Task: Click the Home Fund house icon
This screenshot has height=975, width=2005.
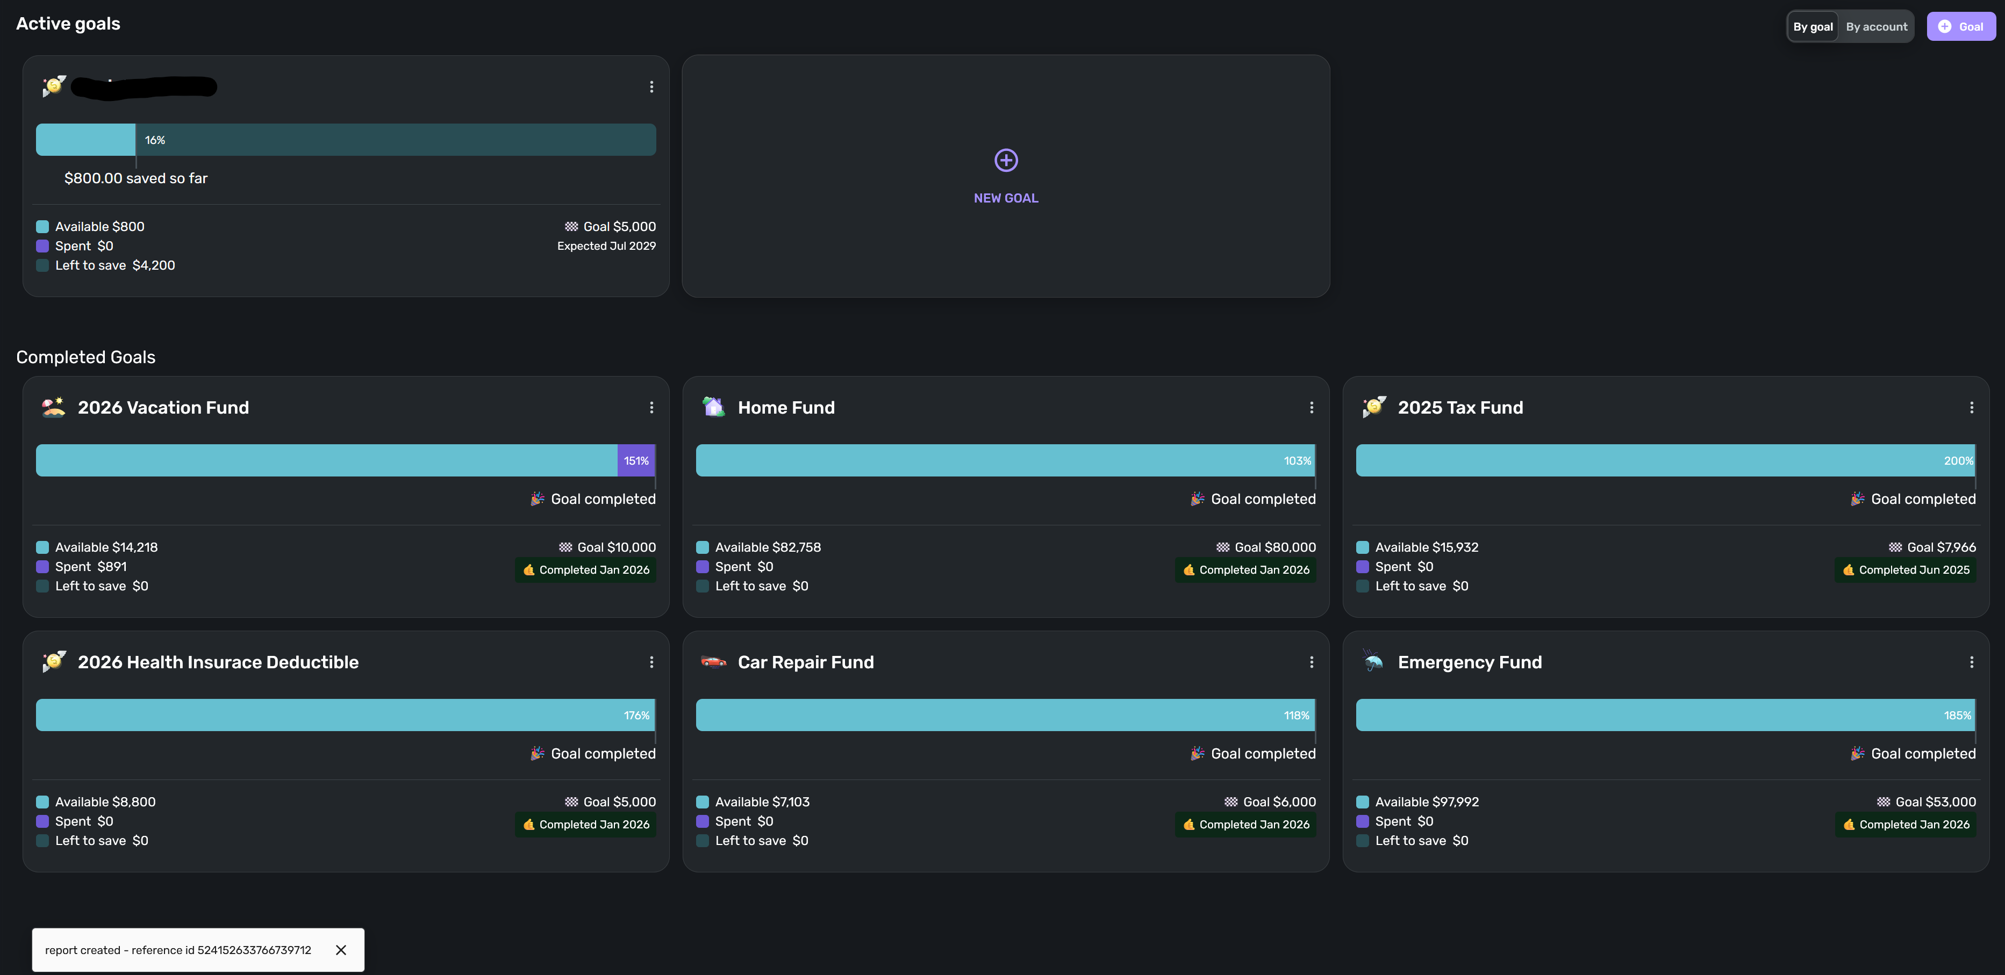Action: pyautogui.click(x=713, y=407)
